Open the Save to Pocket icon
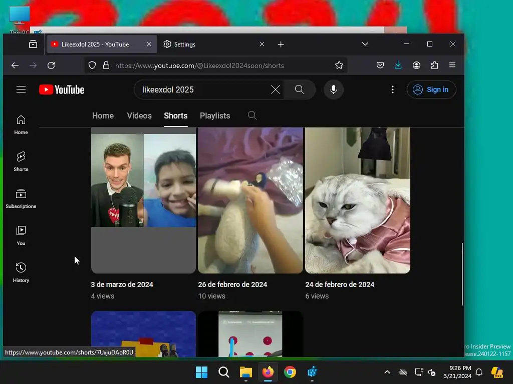This screenshot has width=513, height=384. 380,65
